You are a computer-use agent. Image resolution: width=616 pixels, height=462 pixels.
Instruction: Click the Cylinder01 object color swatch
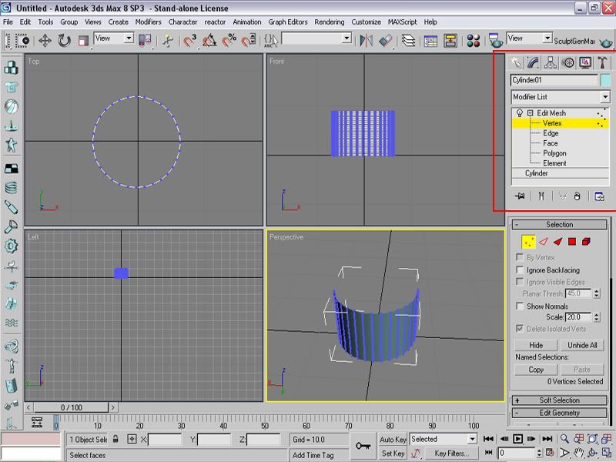click(605, 80)
